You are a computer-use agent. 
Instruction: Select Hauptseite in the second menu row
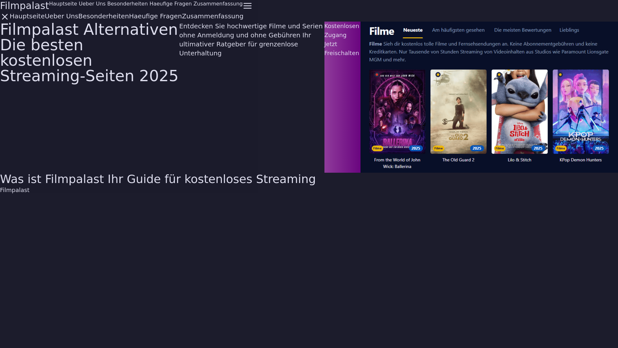27,16
